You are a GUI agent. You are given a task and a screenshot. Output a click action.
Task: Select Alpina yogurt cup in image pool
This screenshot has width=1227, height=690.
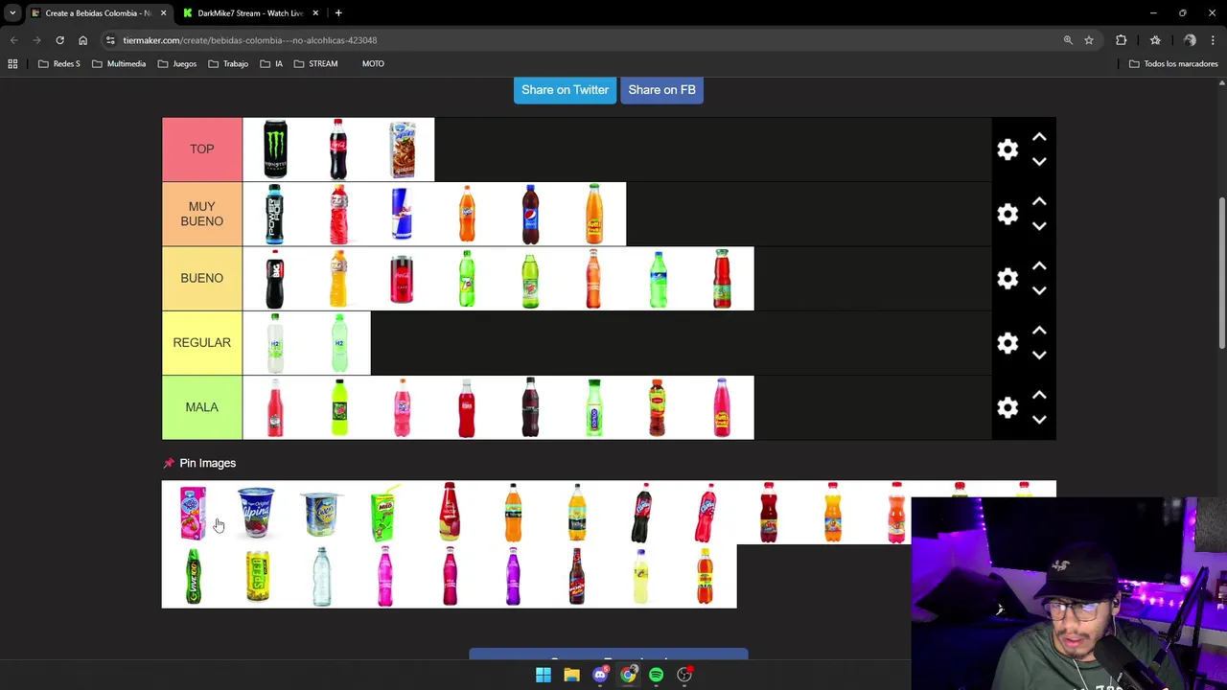point(257,513)
